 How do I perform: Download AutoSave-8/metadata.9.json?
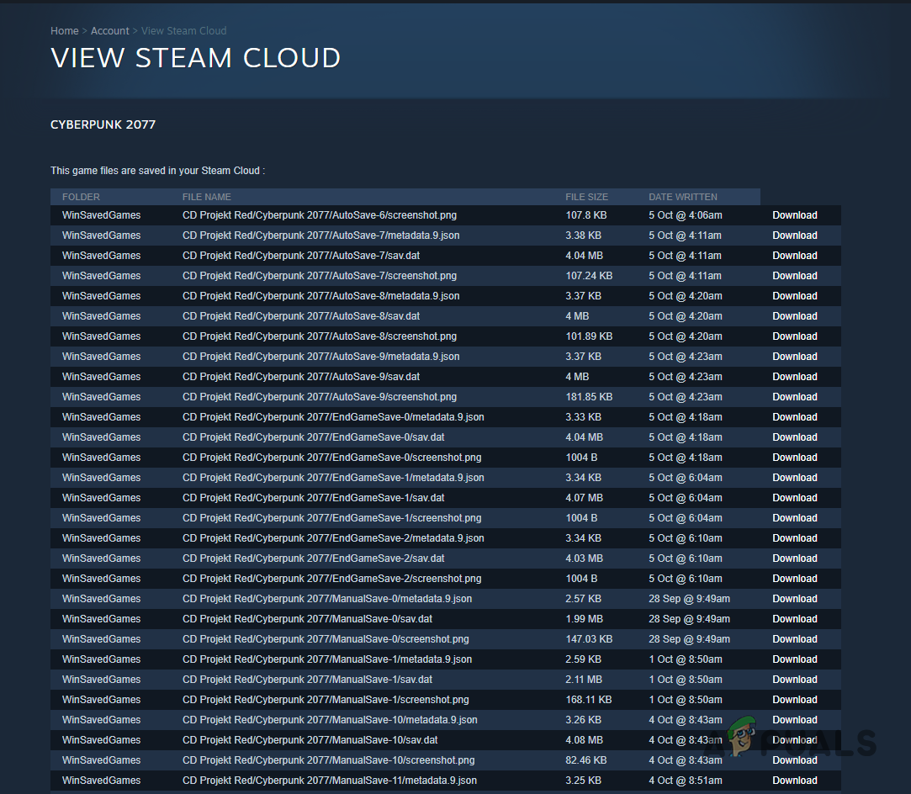tap(793, 295)
